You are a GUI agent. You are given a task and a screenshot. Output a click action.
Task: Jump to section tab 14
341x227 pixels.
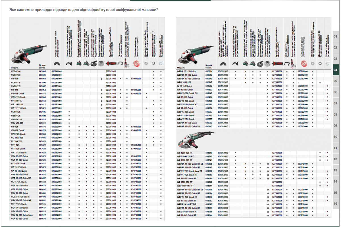coord(335,181)
